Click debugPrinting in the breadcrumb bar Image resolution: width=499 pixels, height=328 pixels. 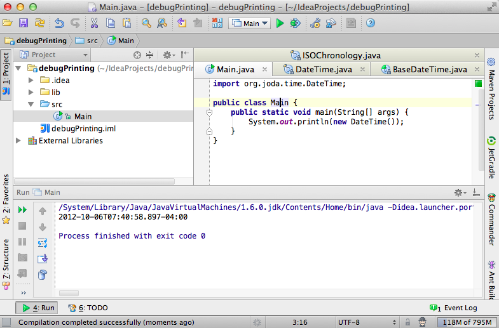click(x=36, y=41)
